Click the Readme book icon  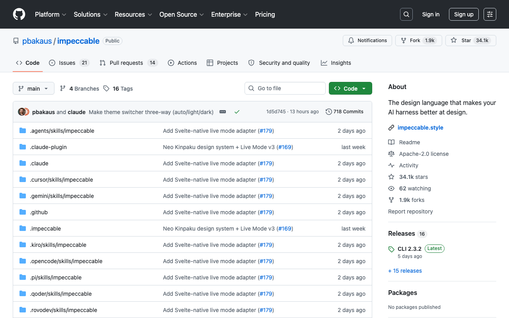391,142
